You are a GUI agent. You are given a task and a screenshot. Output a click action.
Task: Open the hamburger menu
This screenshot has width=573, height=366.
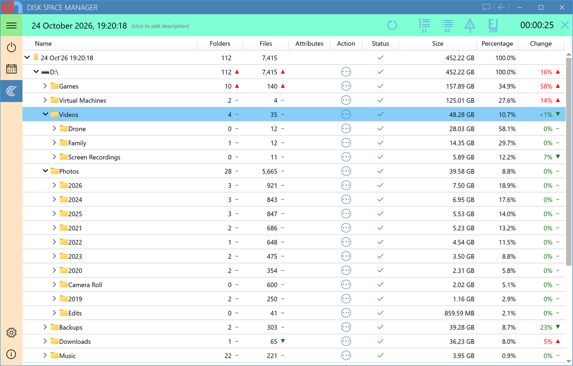coord(11,26)
